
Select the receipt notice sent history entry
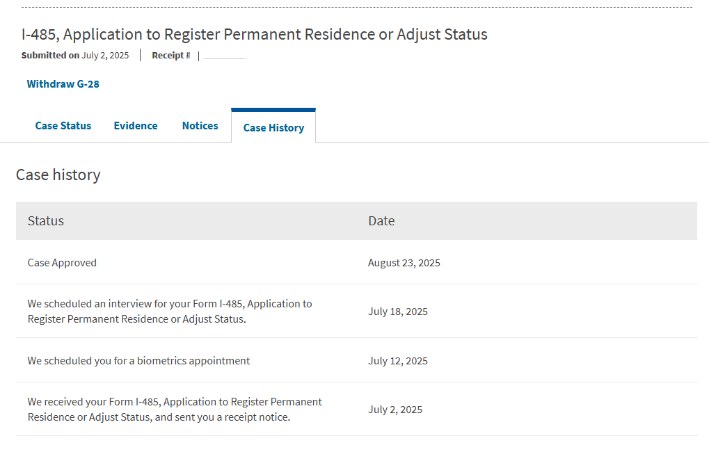coord(175,410)
